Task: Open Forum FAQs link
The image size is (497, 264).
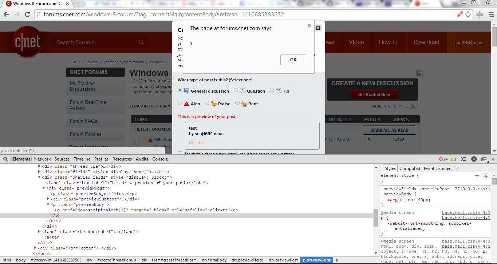Action: (x=83, y=121)
